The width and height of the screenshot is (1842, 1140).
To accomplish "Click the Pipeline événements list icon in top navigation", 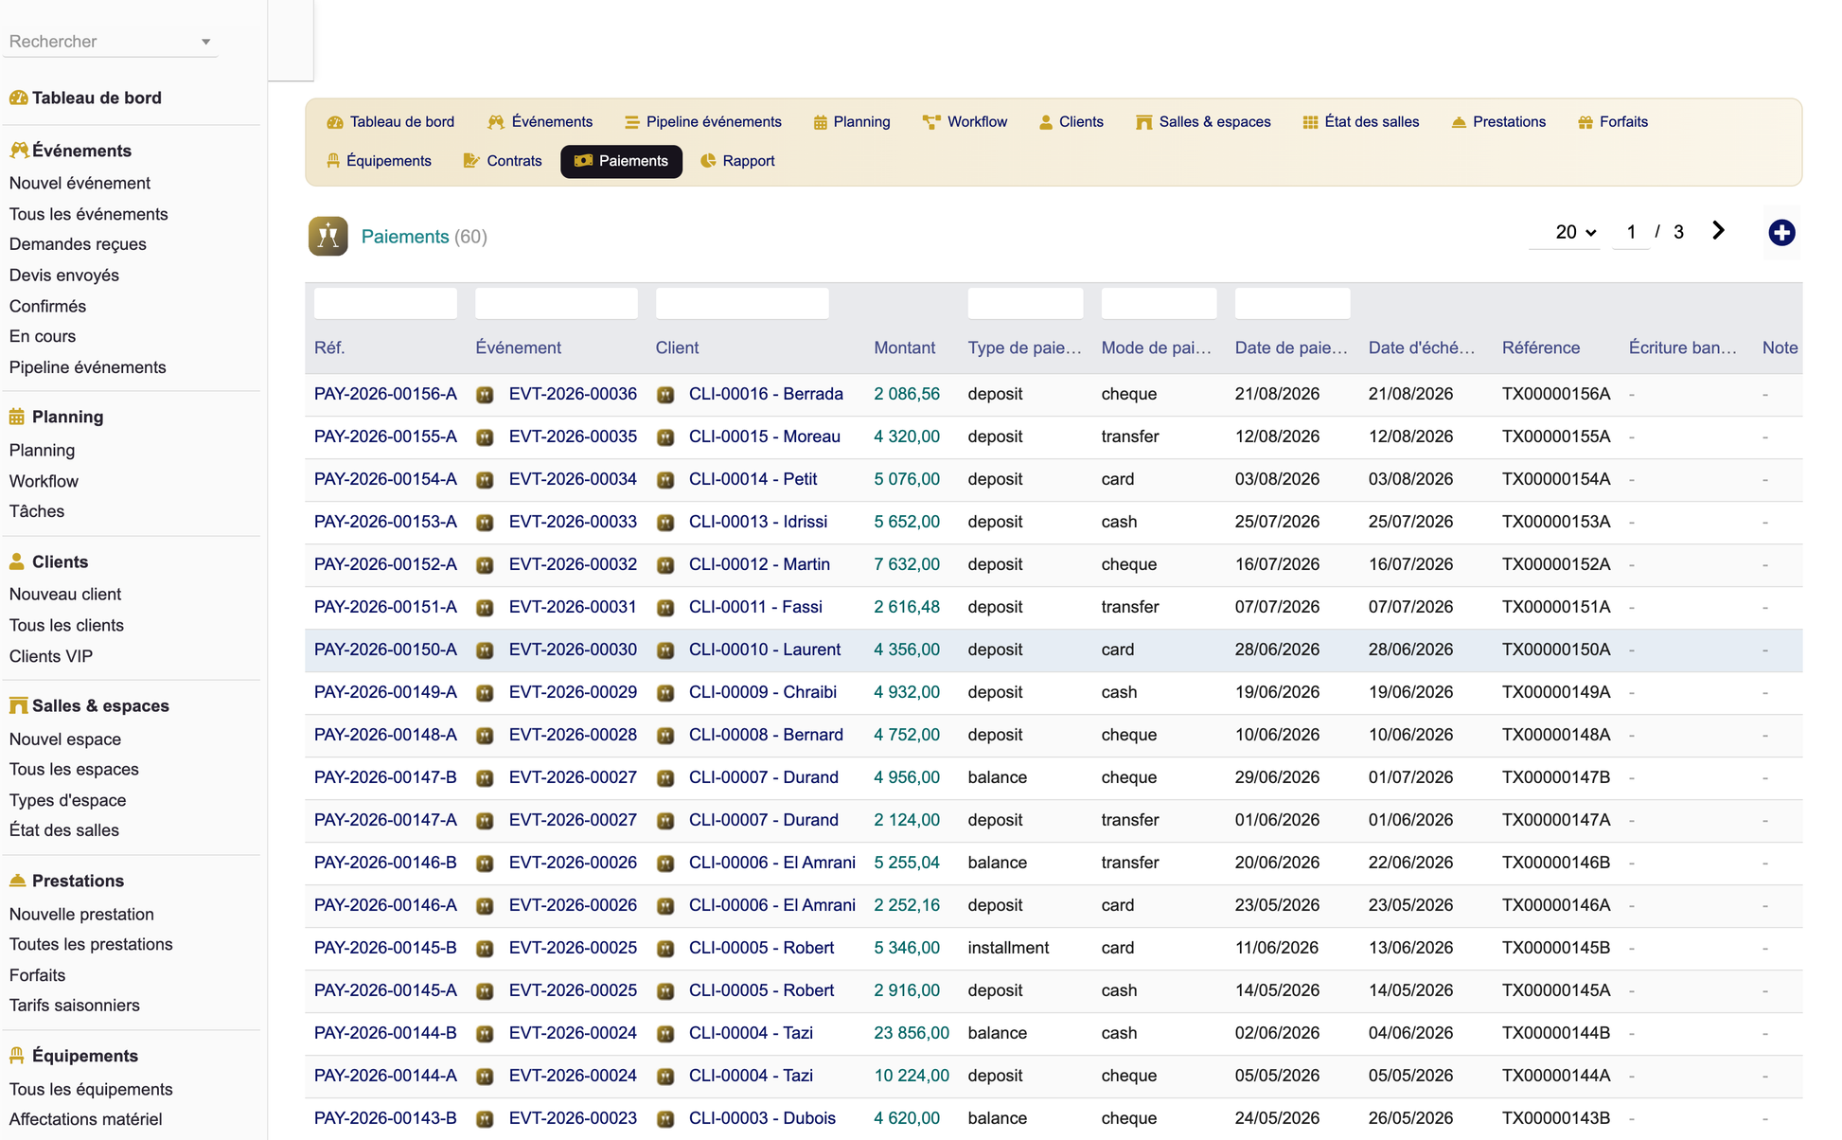I will [x=631, y=122].
